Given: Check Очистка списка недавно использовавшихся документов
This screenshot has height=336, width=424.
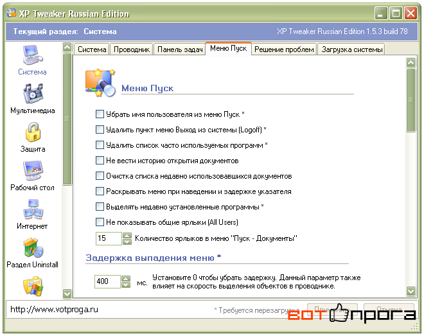Looking at the screenshot, I should (100, 175).
